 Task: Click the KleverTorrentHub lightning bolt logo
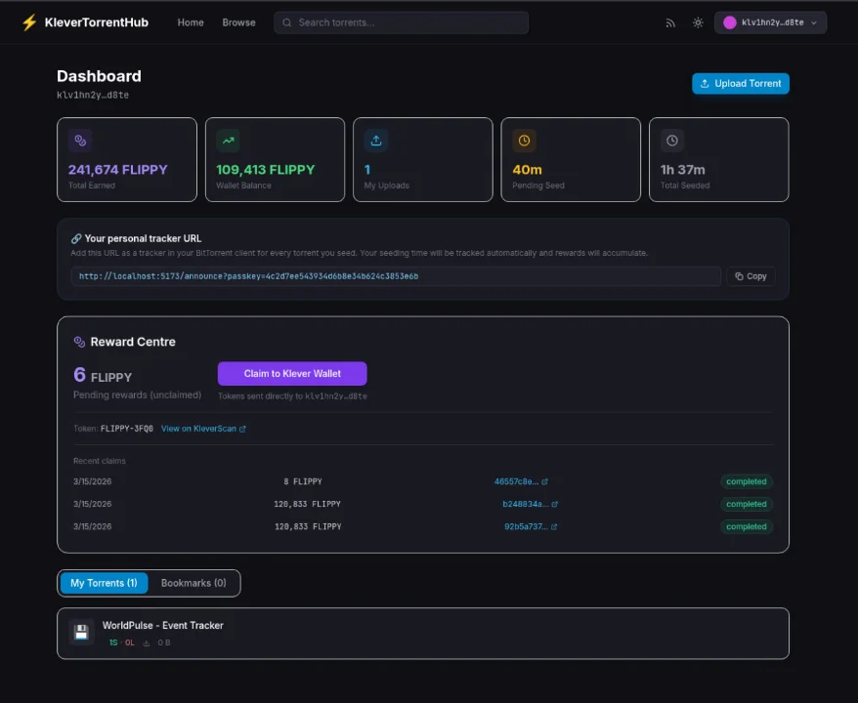(28, 21)
